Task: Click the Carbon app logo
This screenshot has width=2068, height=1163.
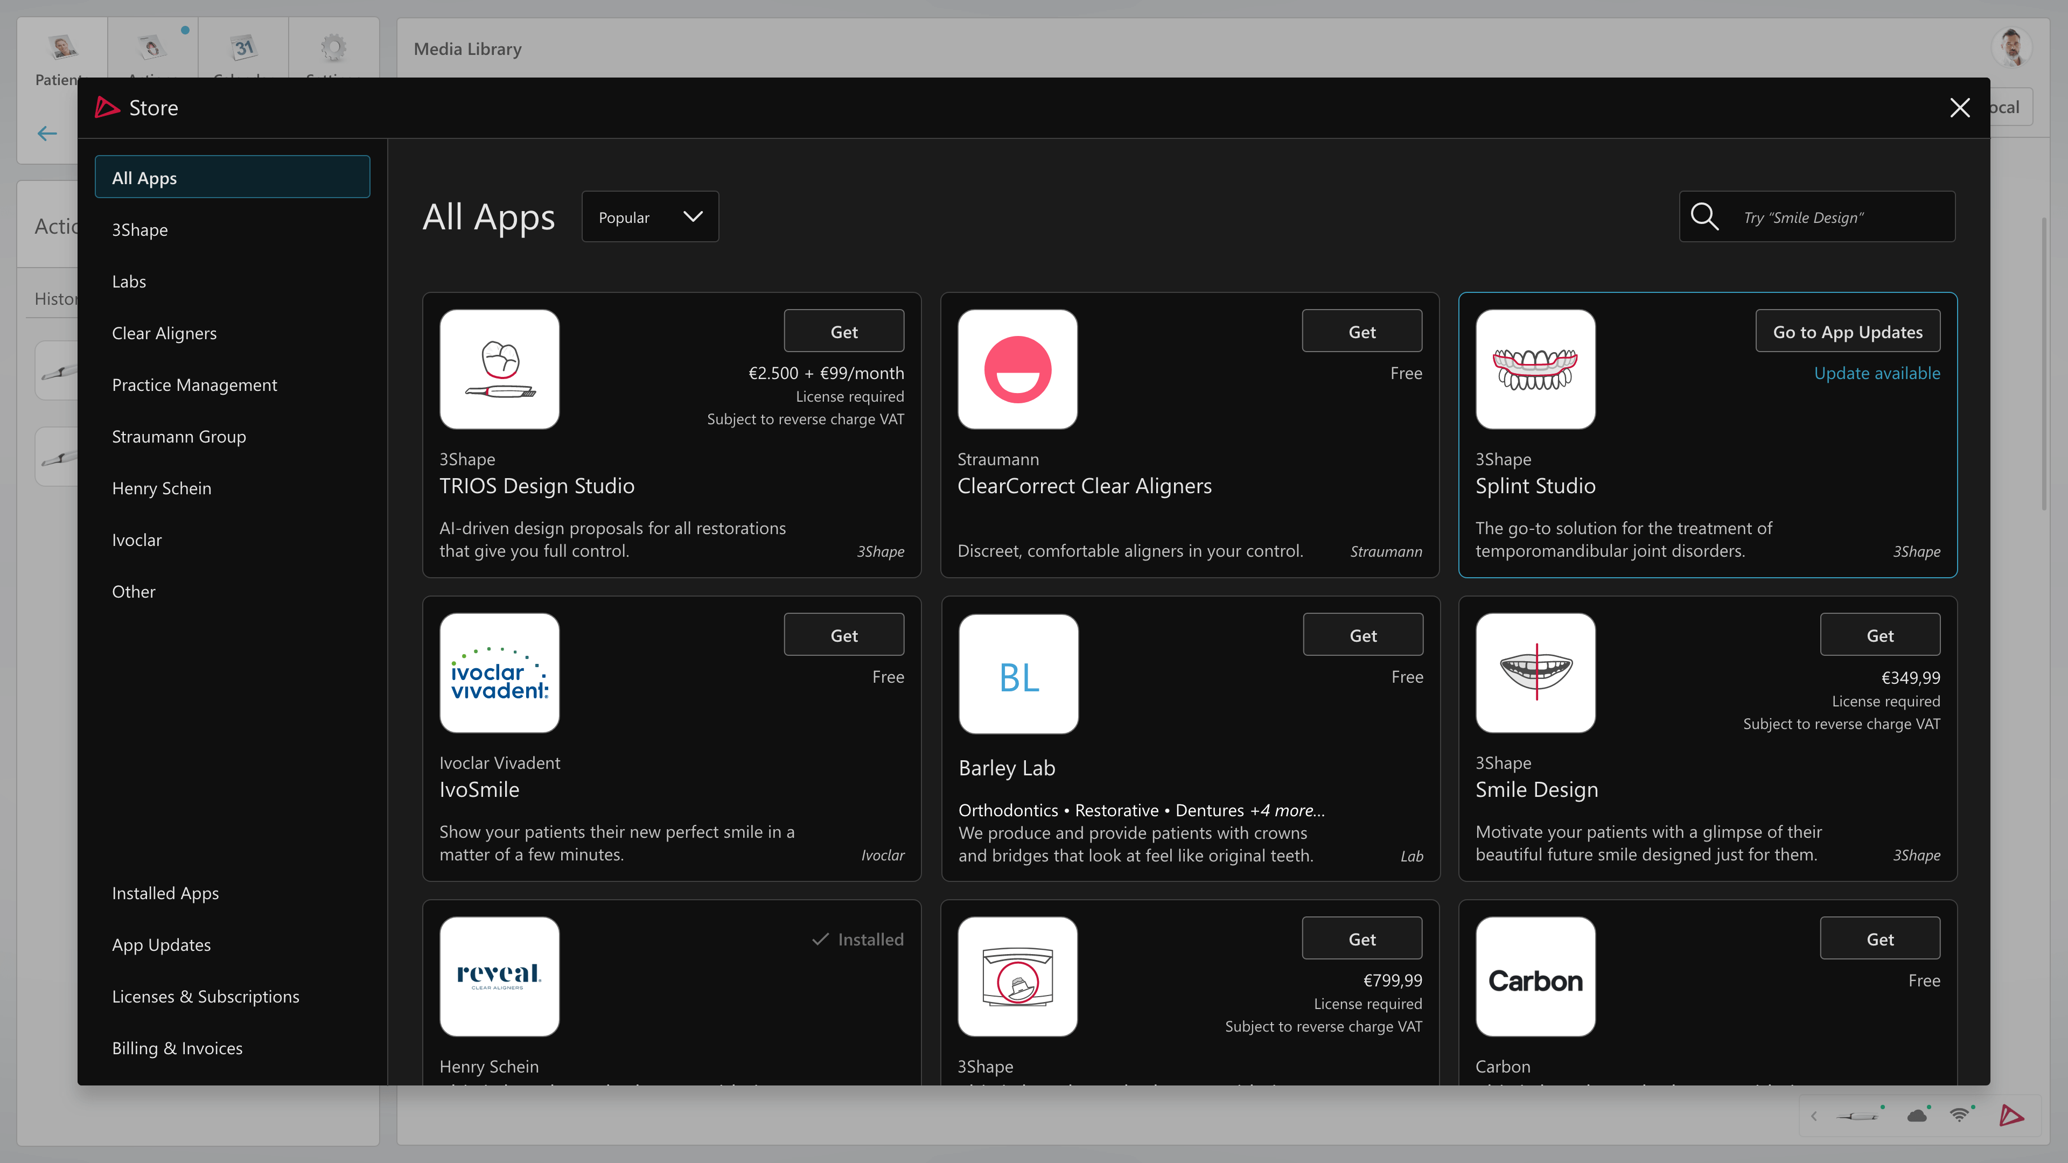Action: 1535,976
